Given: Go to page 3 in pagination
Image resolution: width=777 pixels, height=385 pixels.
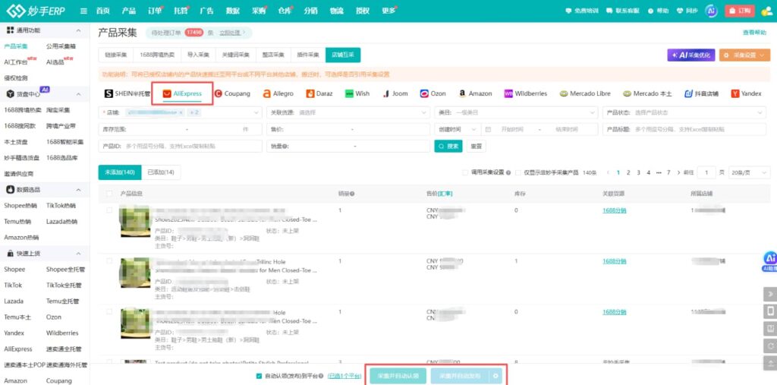Looking at the screenshot, I should coord(638,172).
